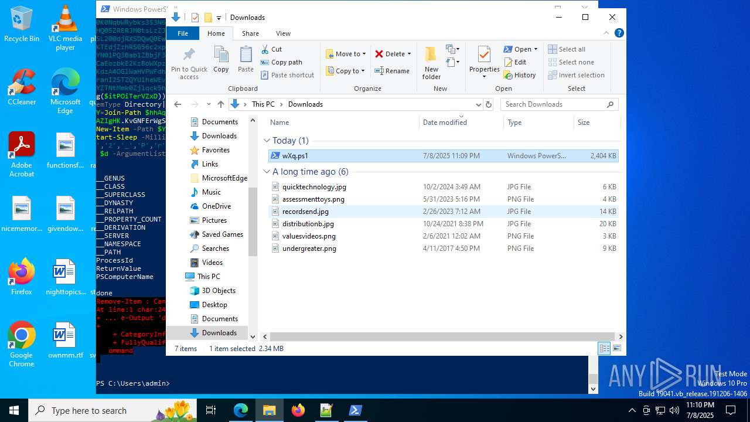The height and width of the screenshot is (422, 750).
Task: Click taskbar search box
Action: click(112, 410)
